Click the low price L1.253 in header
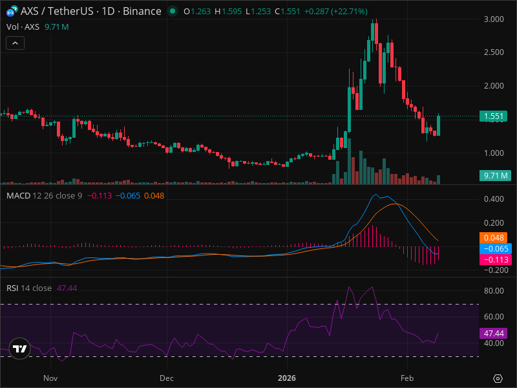 click(258, 12)
